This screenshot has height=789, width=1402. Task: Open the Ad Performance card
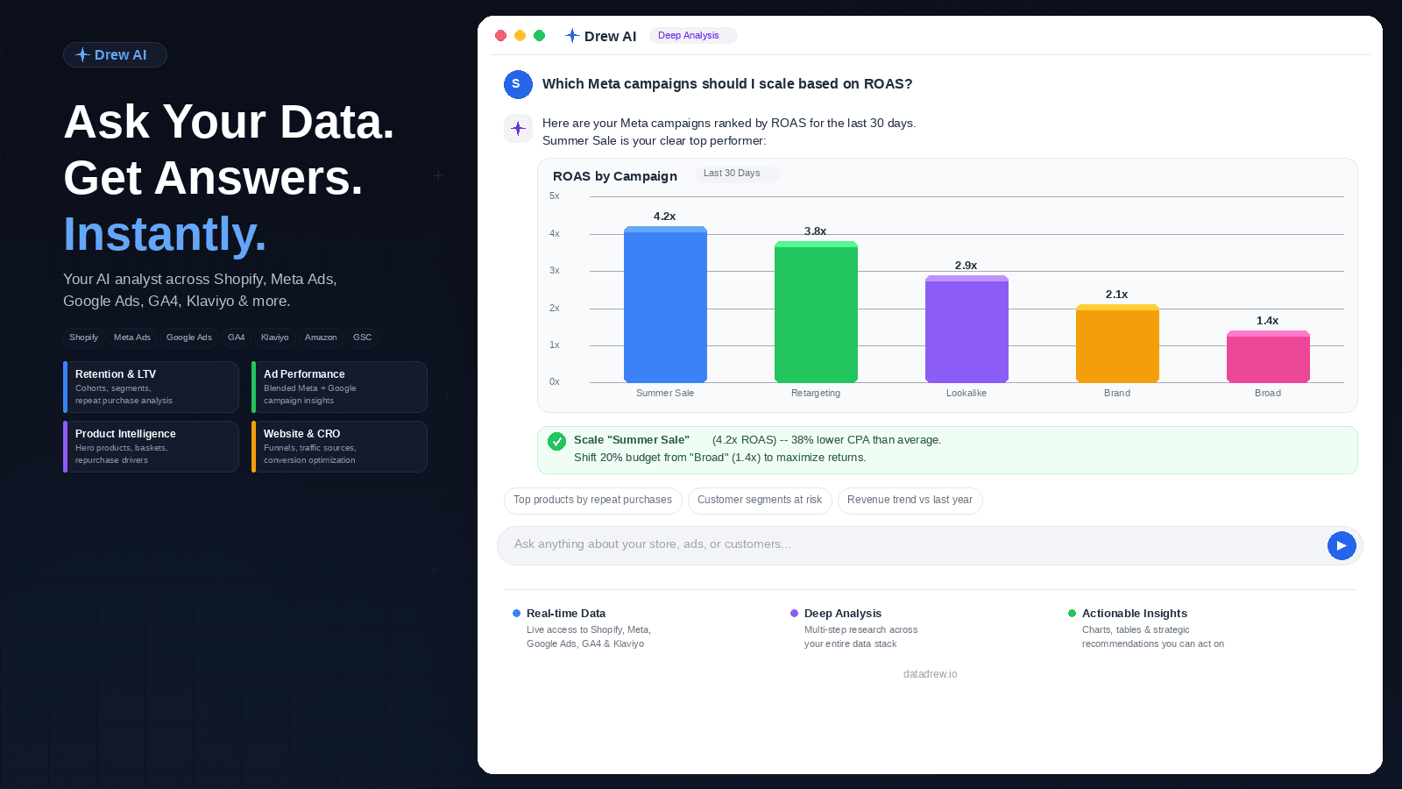point(339,387)
